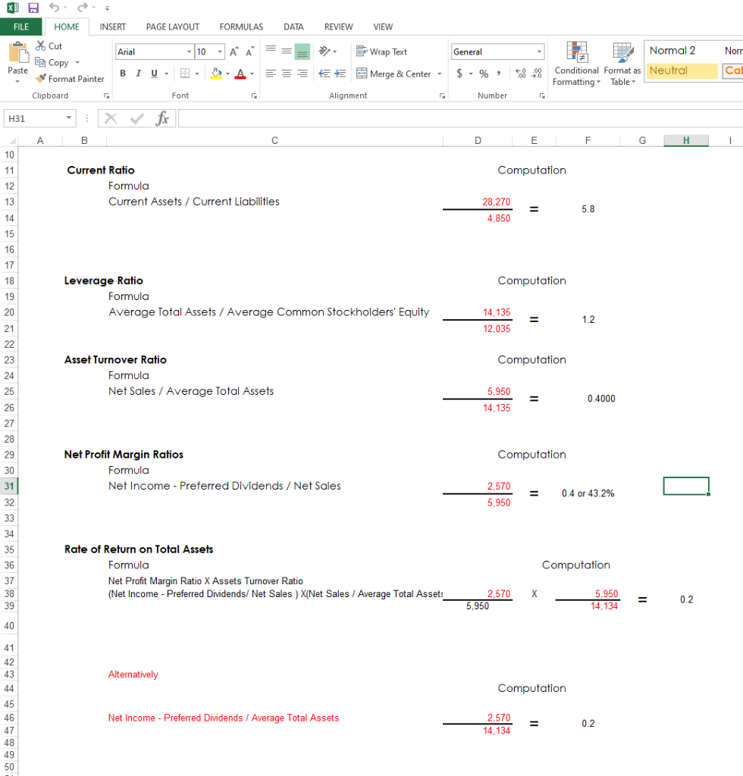Image resolution: width=743 pixels, height=776 pixels.
Task: Select the Format Painter tool
Action: pos(70,78)
